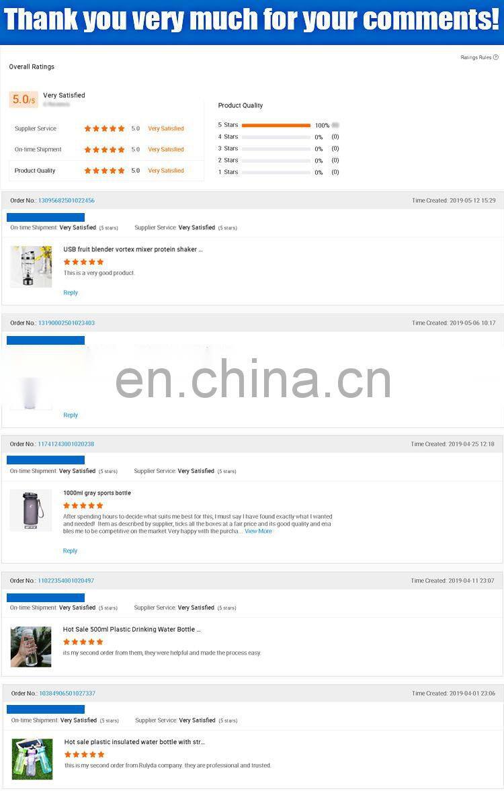Open order number 11022354001020497

[66, 581]
